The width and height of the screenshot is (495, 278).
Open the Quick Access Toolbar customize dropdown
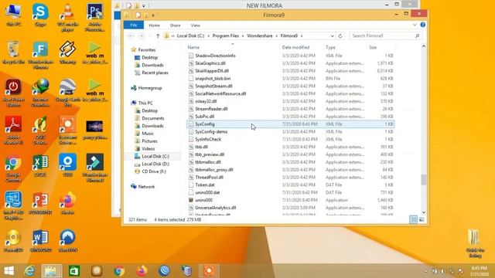coord(153,15)
